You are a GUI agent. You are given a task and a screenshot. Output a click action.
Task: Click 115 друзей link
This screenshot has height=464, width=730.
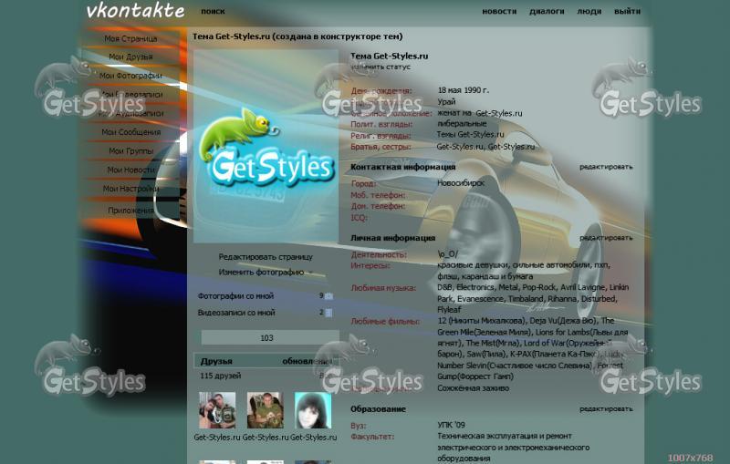tap(221, 376)
